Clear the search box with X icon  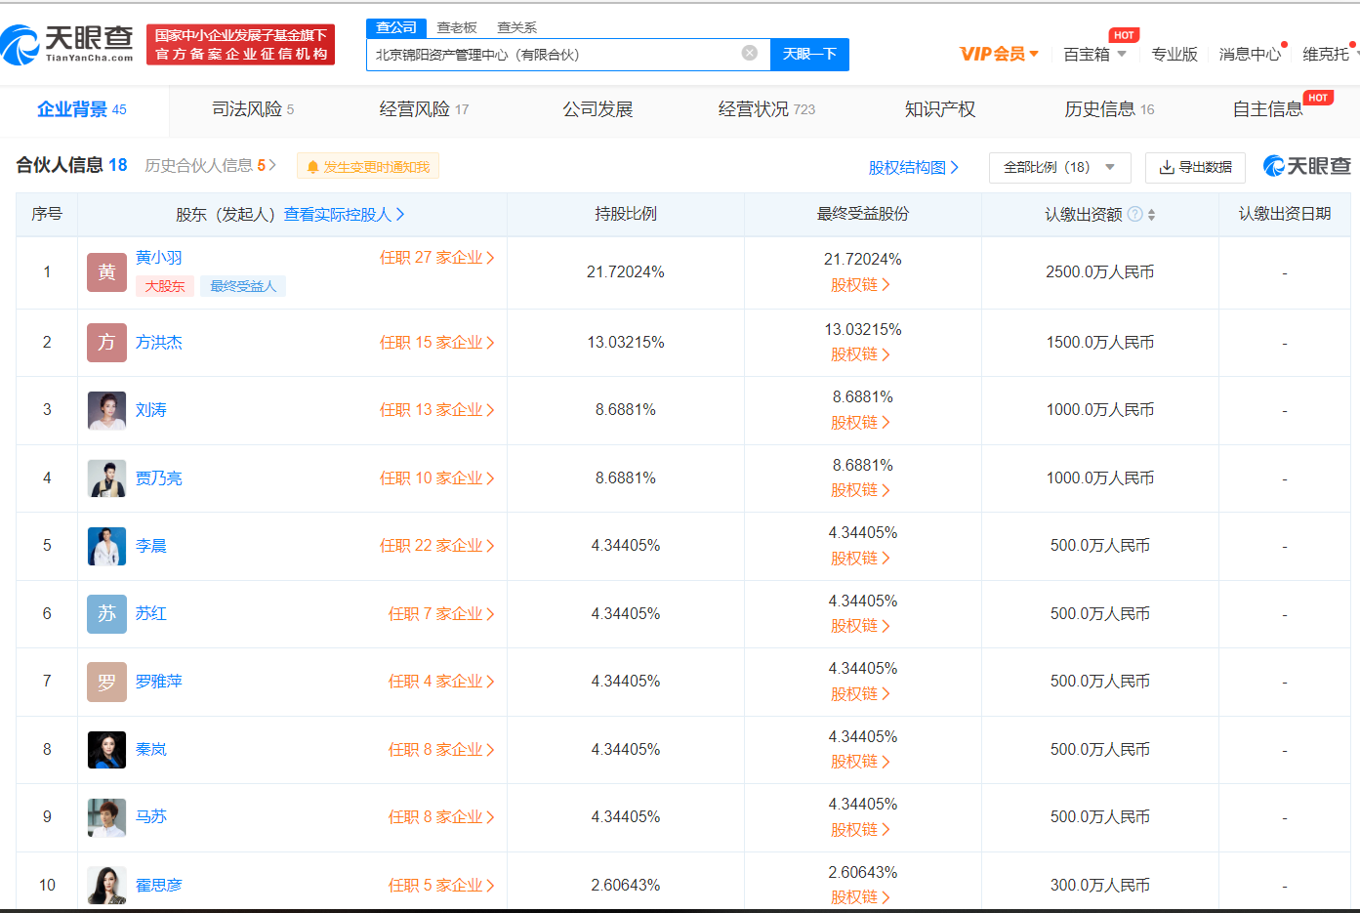tap(749, 54)
